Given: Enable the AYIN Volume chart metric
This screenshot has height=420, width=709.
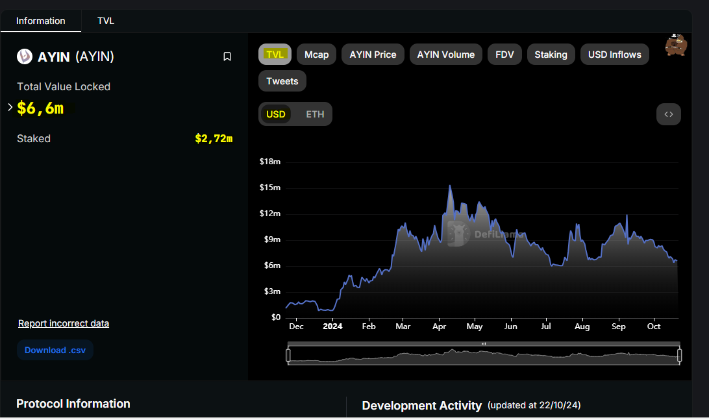Looking at the screenshot, I should [446, 55].
